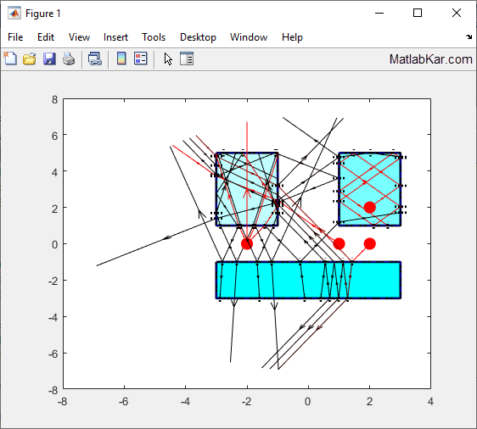The image size is (477, 429).
Task: Insert a legend via the toolbar icon
Action: pyautogui.click(x=141, y=58)
